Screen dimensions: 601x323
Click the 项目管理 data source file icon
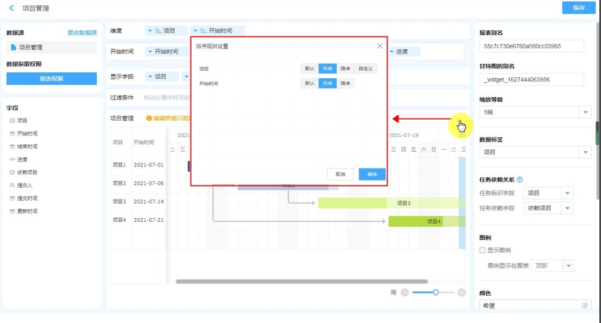(14, 47)
